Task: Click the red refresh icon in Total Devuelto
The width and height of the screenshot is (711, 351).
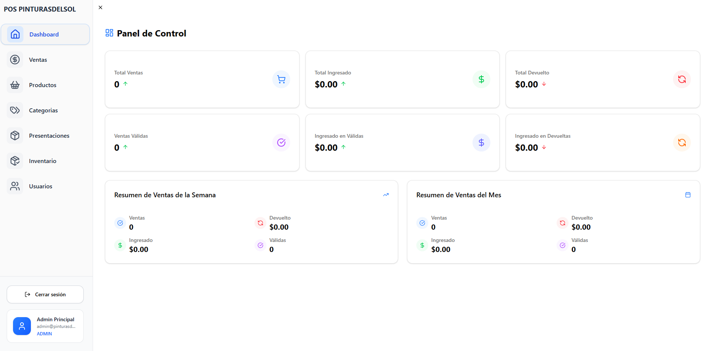Action: click(682, 79)
